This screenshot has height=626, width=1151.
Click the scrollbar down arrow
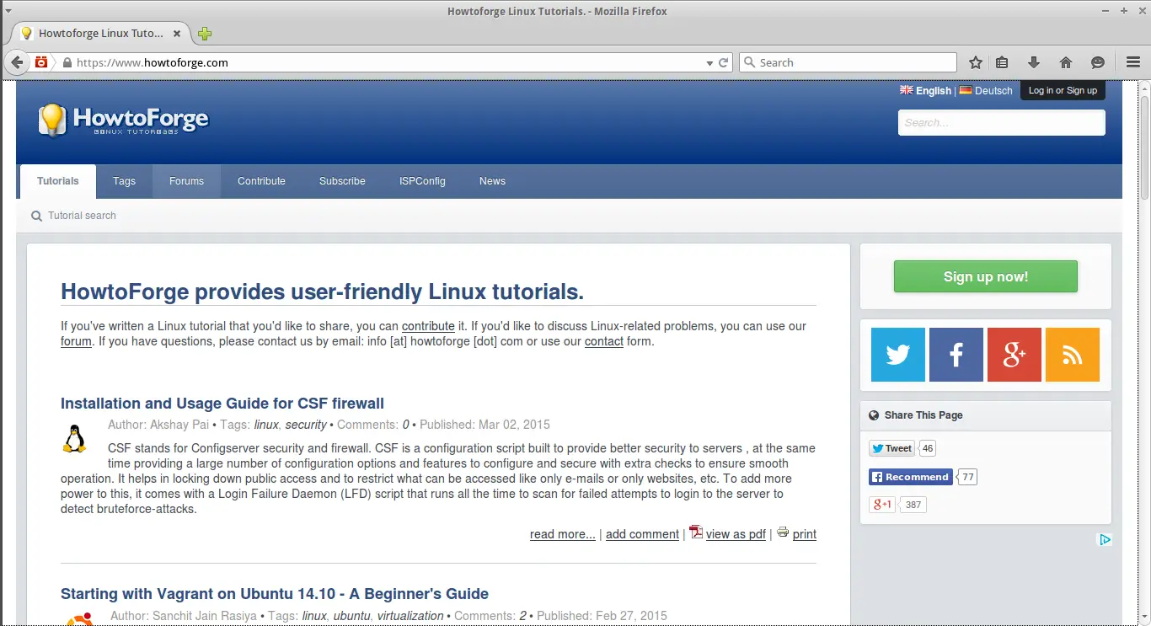coord(1144,619)
